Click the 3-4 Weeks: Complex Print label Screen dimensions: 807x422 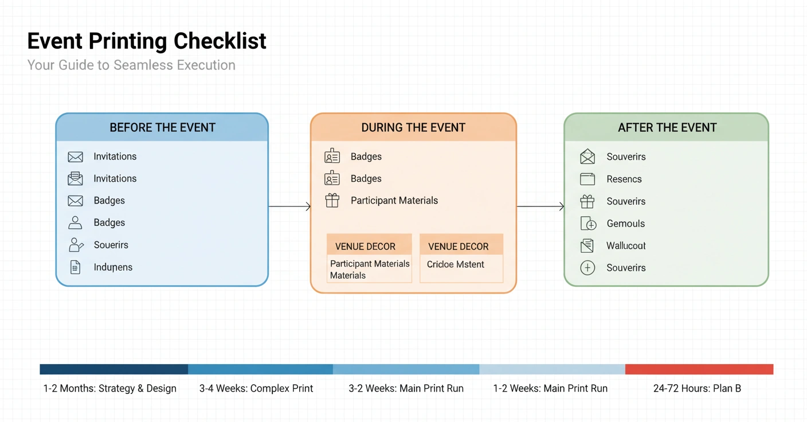(x=256, y=389)
